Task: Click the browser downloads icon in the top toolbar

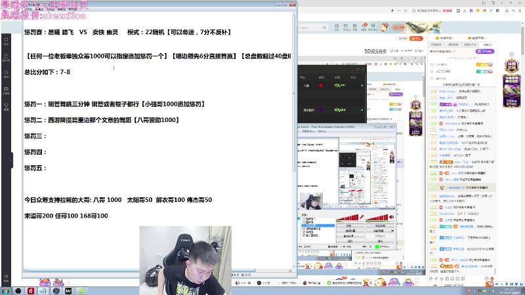Action: 507,10
